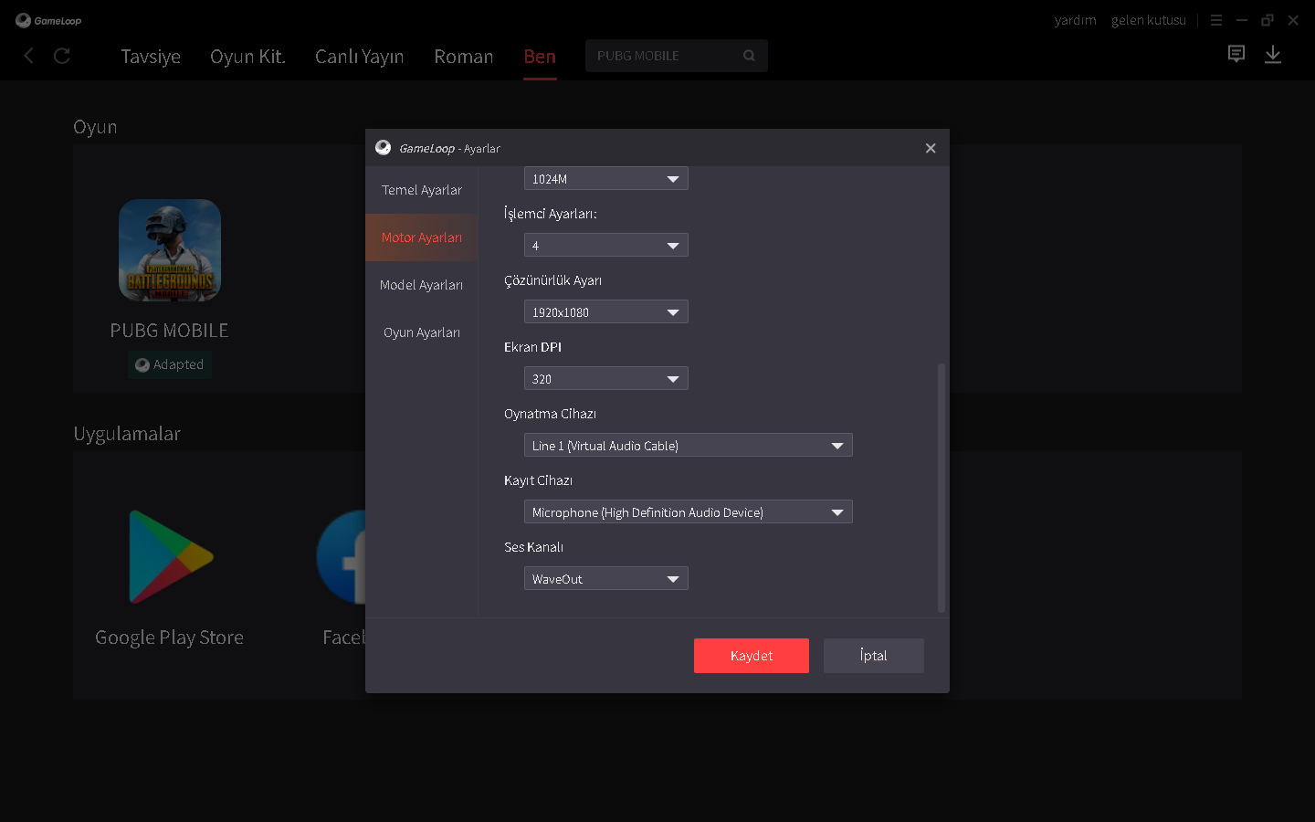Viewport: 1315px width, 822px height.
Task: Open the Microphone recording device dropdown
Action: point(689,511)
